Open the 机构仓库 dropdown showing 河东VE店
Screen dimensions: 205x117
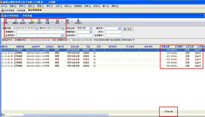pyautogui.click(x=91, y=28)
